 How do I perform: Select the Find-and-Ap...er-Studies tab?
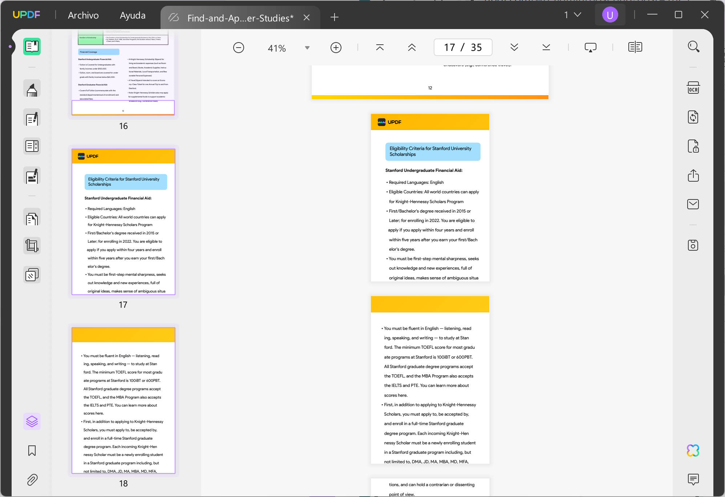(240, 17)
